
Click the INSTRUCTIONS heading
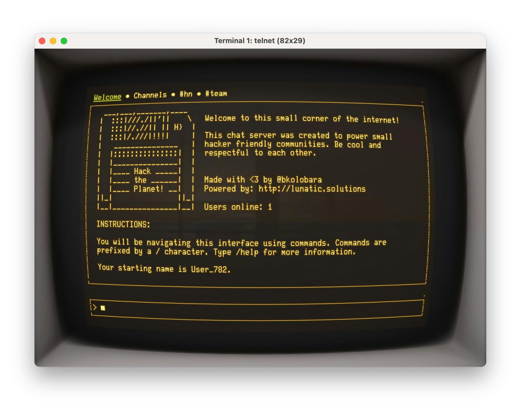click(122, 224)
